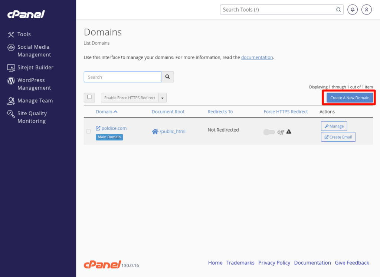Image resolution: width=380 pixels, height=277 pixels.
Task: Click the WordPress Management logo icon
Action: (11, 81)
